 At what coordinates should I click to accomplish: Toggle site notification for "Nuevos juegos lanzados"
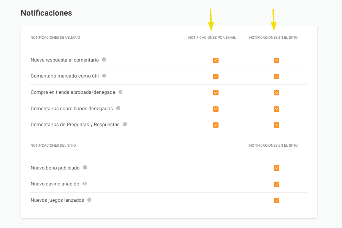(x=277, y=200)
